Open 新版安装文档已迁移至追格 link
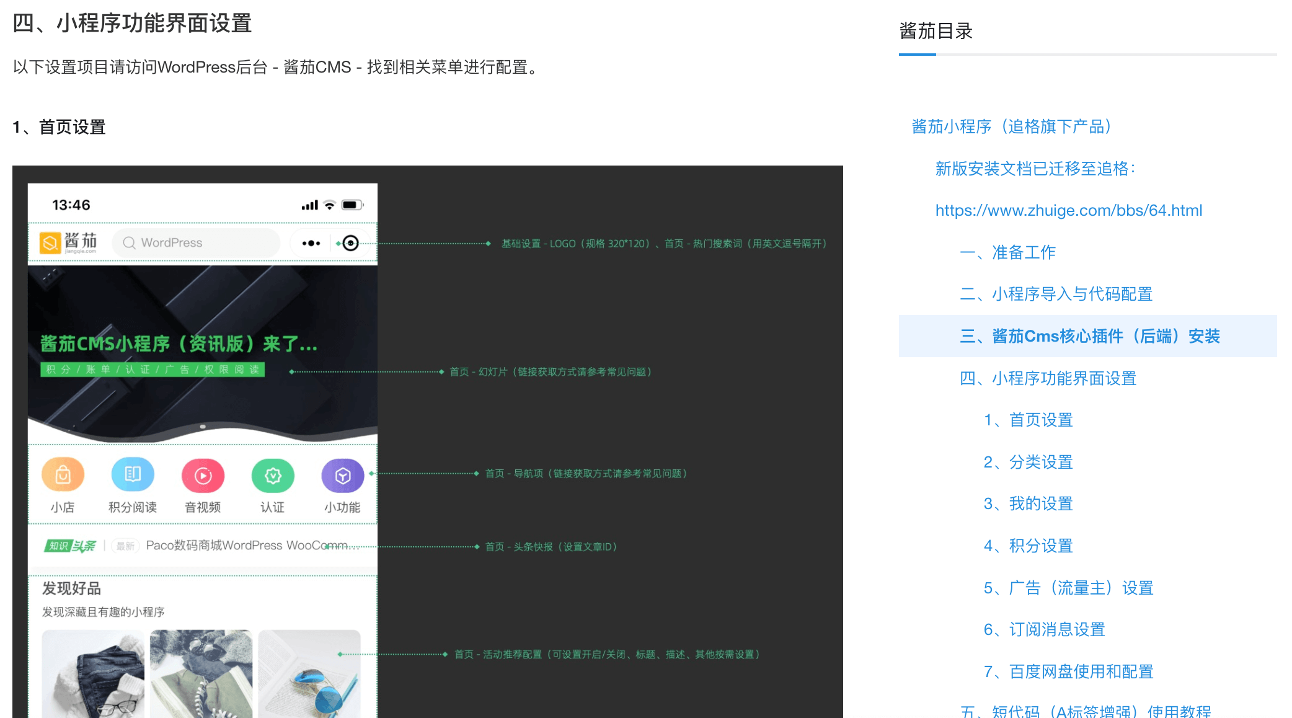 pos(1035,169)
